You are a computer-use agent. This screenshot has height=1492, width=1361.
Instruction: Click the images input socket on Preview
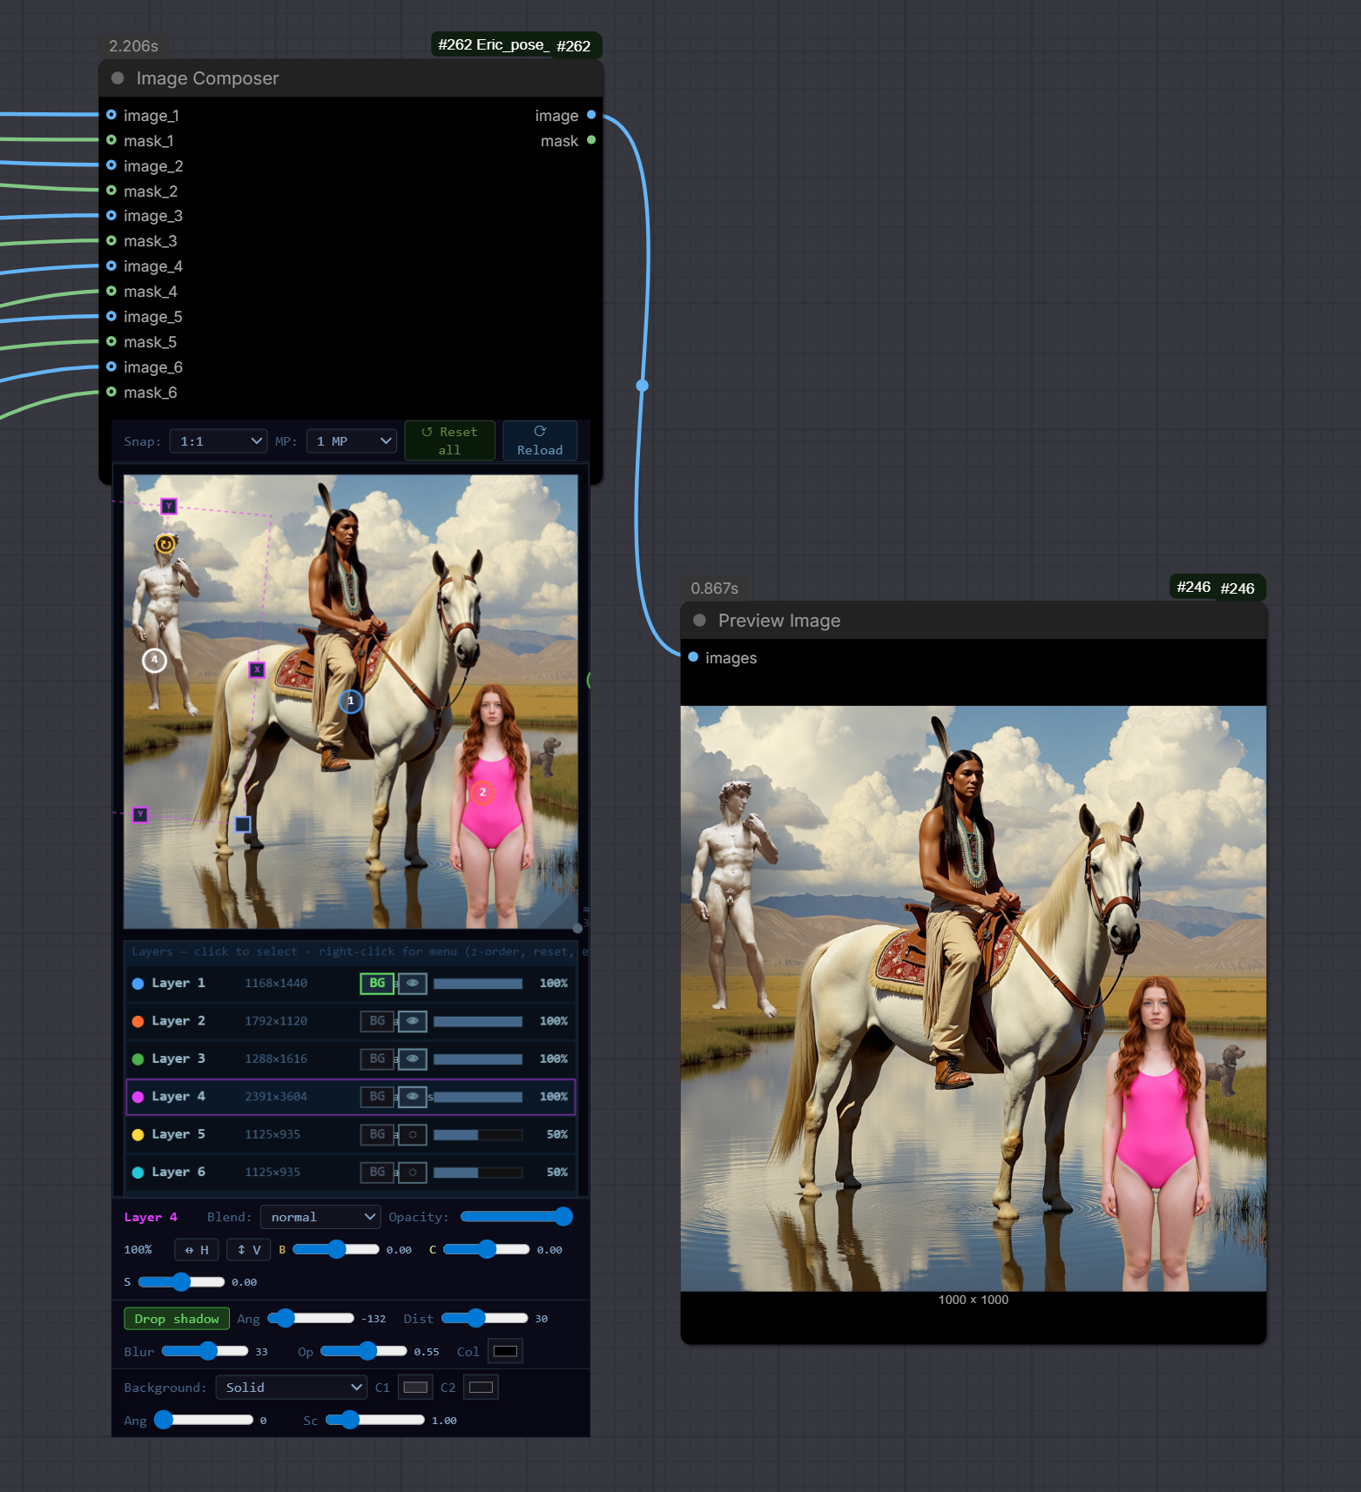click(x=693, y=657)
